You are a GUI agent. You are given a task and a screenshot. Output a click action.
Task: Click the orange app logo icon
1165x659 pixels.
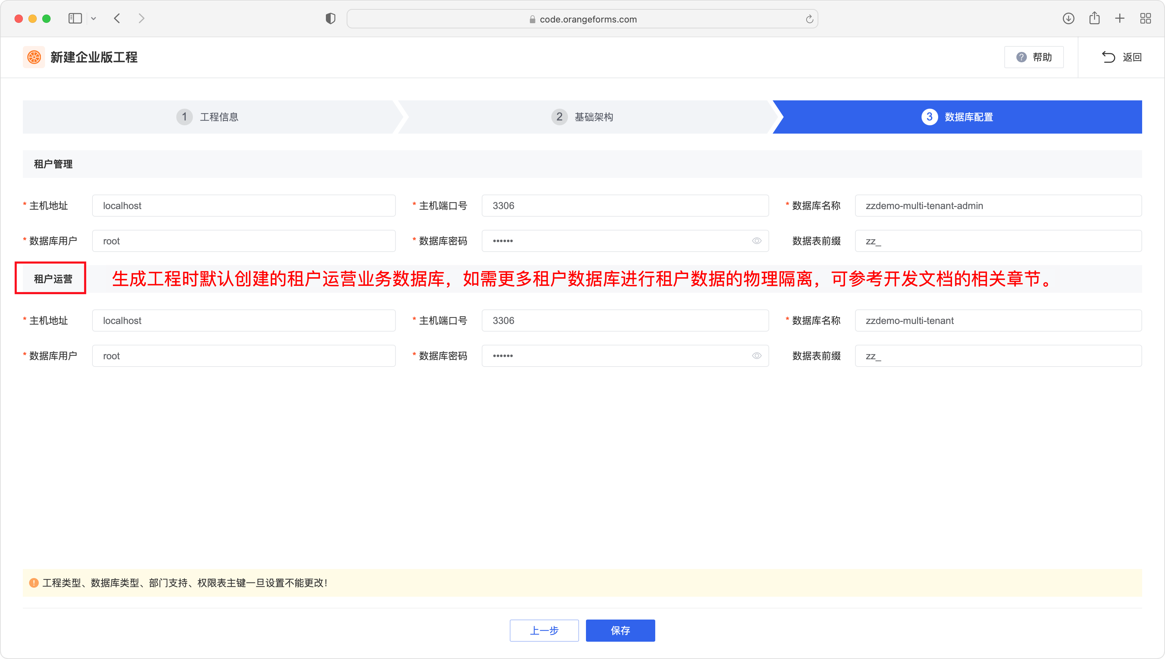34,57
